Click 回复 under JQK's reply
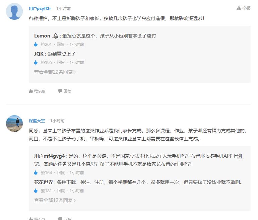Viewport: 258px width, 220px height. (61, 62)
